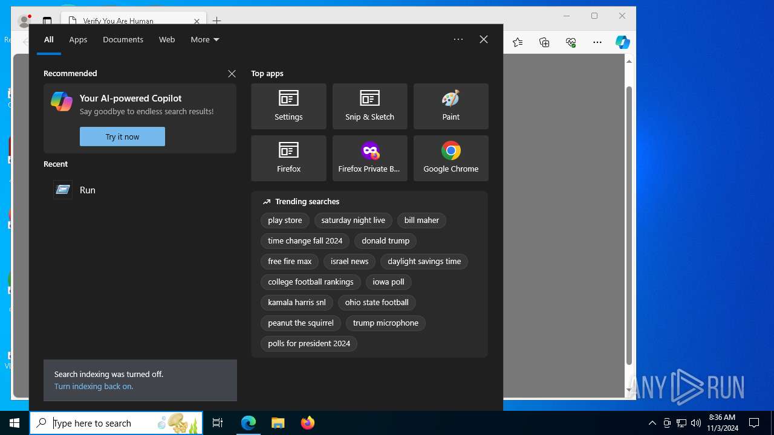Open Edge browser essentials heart icon

coord(571,42)
